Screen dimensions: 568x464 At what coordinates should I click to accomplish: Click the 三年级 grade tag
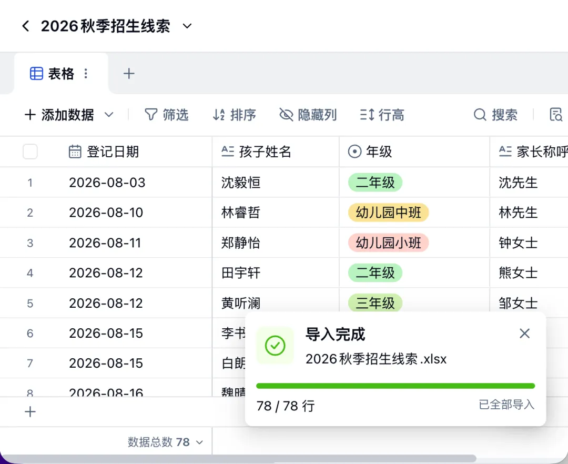click(375, 303)
